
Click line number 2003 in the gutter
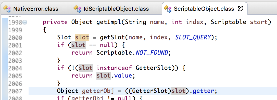click(x=15, y=61)
